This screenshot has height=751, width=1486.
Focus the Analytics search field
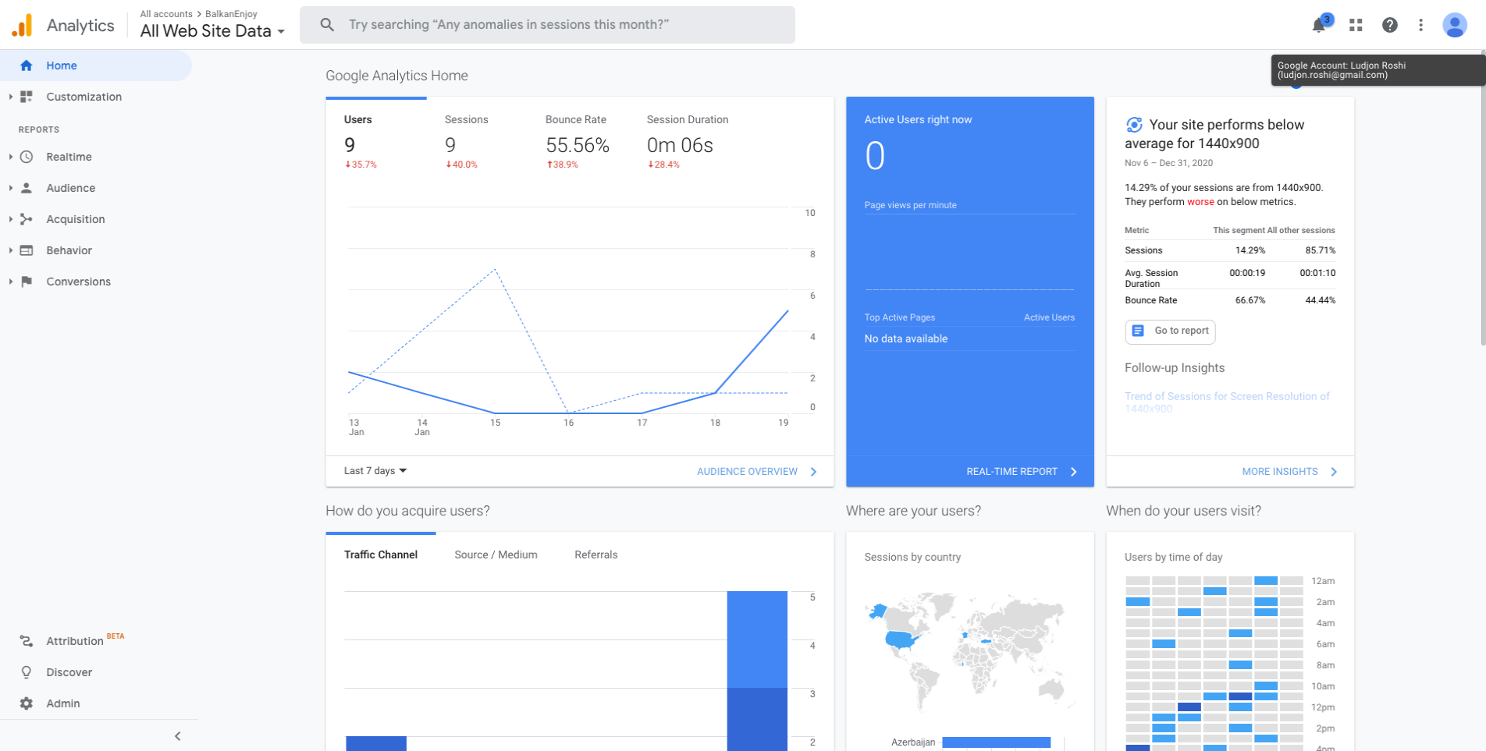tap(547, 25)
